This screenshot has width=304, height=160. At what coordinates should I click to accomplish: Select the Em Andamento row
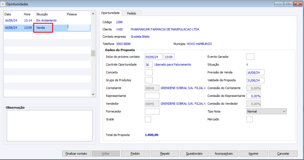pyautogui.click(x=47, y=21)
